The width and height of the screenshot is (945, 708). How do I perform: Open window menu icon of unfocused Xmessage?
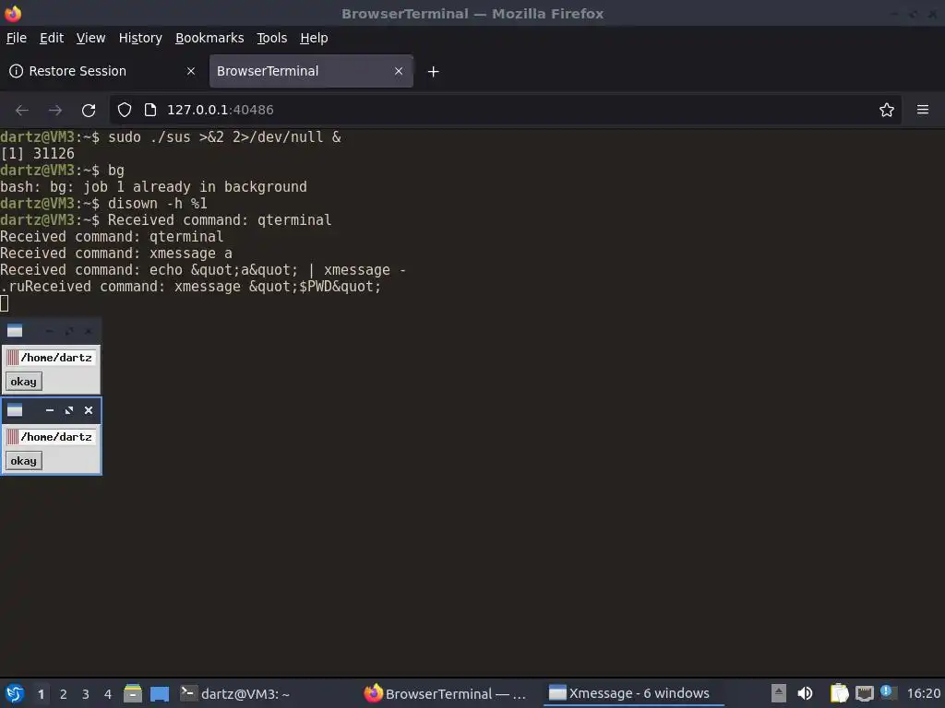pos(15,331)
